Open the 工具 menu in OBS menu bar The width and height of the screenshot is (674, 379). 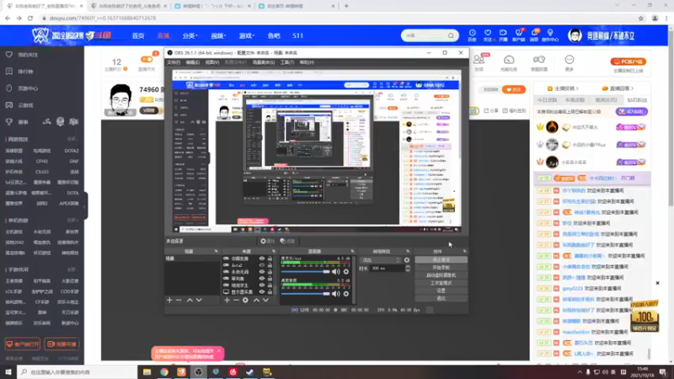click(x=286, y=62)
